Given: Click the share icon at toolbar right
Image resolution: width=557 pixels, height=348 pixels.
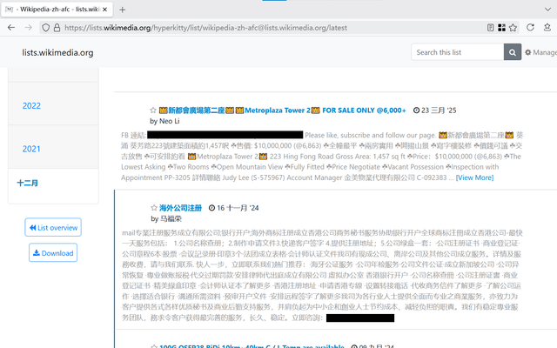Looking at the screenshot, I should coord(547,27).
